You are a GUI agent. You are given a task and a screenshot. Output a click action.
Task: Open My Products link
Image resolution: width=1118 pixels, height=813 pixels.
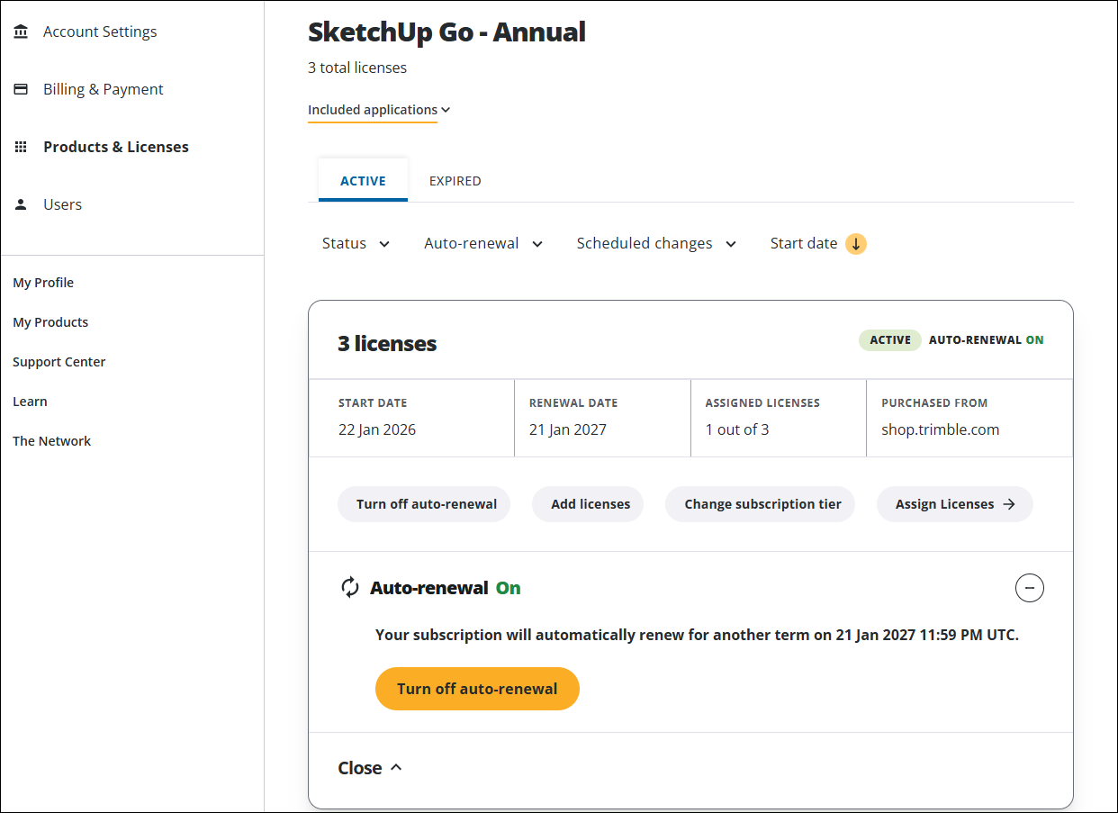click(x=50, y=322)
